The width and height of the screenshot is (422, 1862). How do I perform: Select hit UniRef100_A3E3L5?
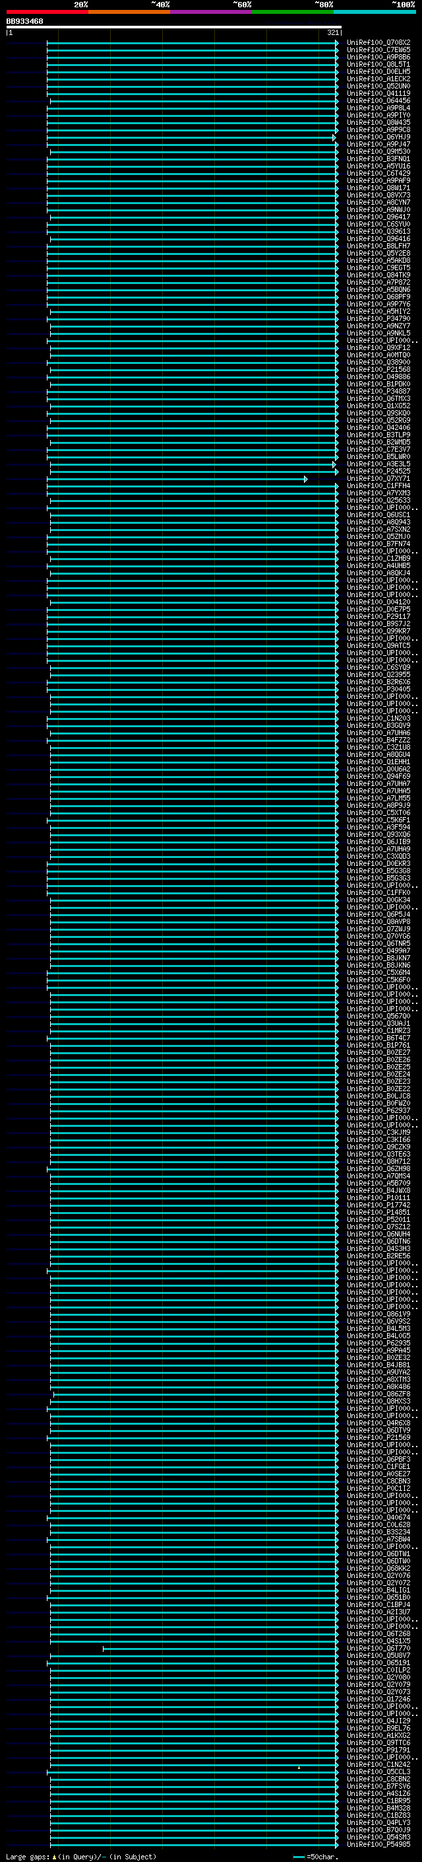click(378, 464)
